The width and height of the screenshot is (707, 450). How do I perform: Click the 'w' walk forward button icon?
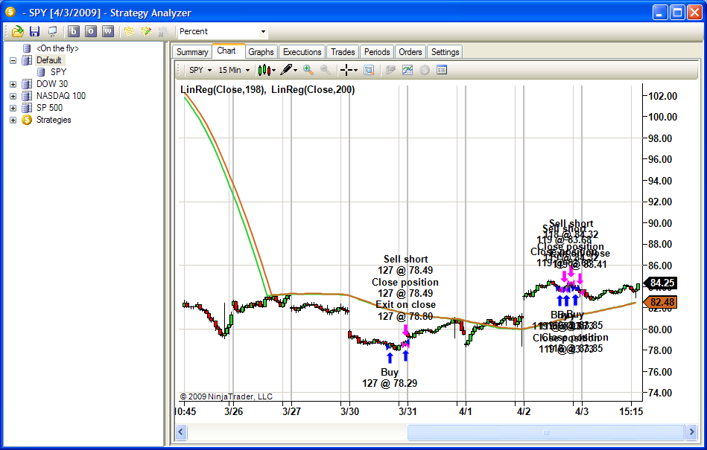(108, 31)
